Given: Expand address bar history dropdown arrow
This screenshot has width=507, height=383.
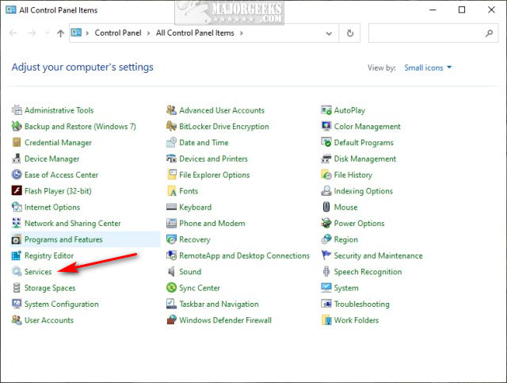Looking at the screenshot, I should [x=331, y=33].
